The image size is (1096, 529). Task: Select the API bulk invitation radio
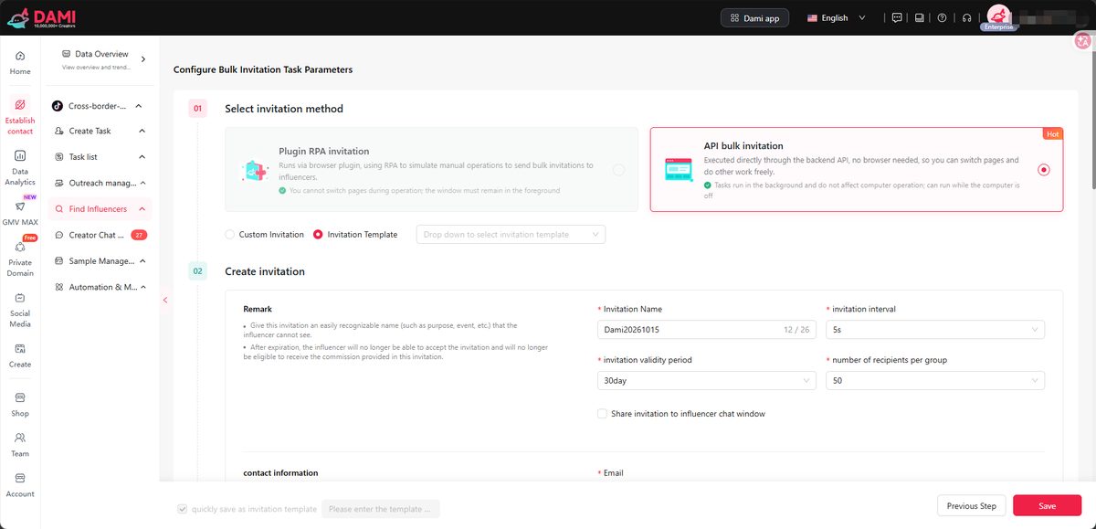point(1044,169)
